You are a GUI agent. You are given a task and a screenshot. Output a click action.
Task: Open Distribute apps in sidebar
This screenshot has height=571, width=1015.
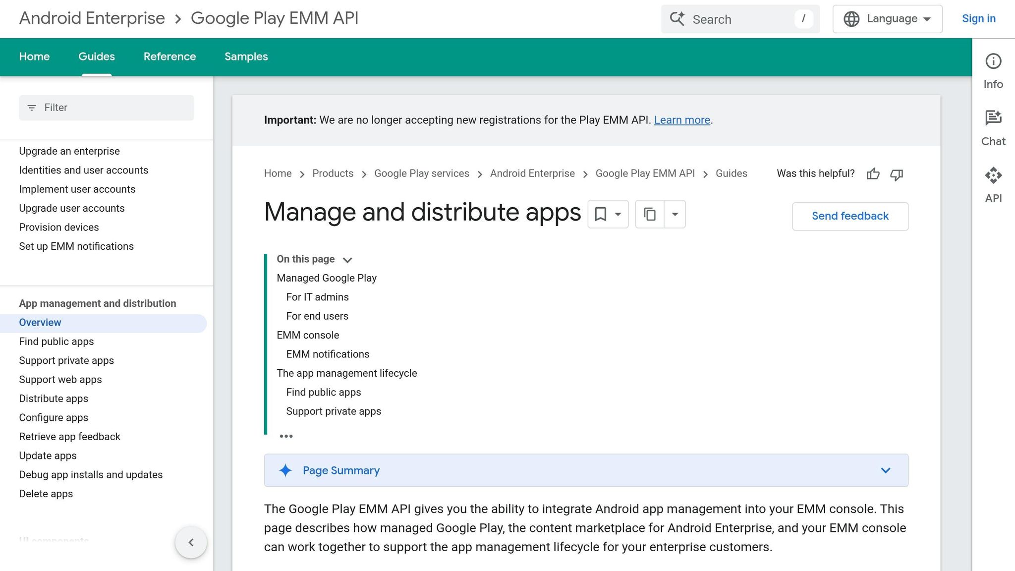click(x=53, y=399)
